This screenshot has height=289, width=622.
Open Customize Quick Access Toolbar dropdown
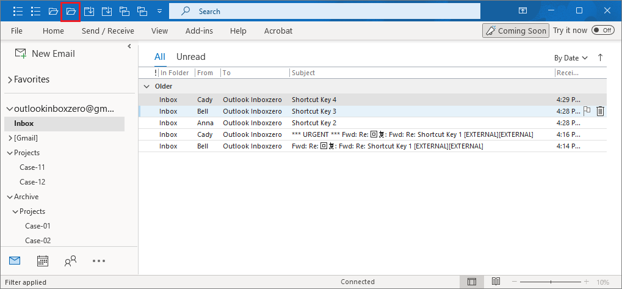click(159, 11)
